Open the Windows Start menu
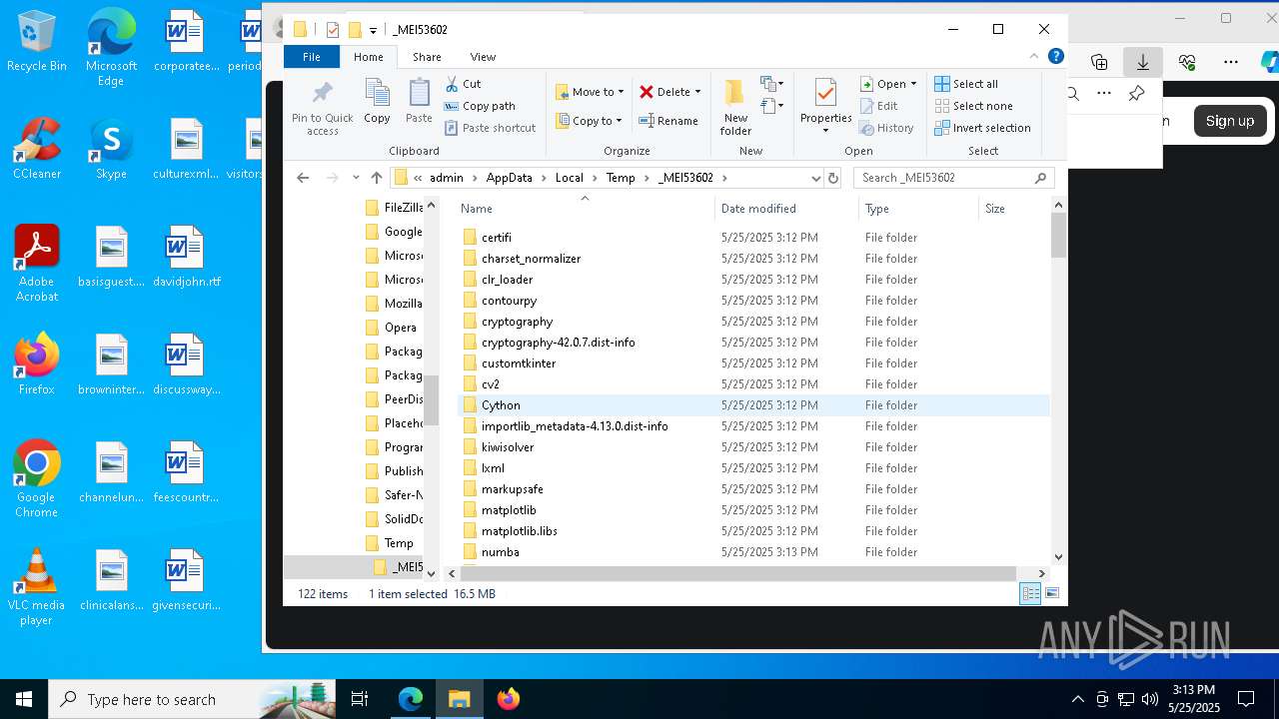Image resolution: width=1279 pixels, height=719 pixels. [24, 699]
